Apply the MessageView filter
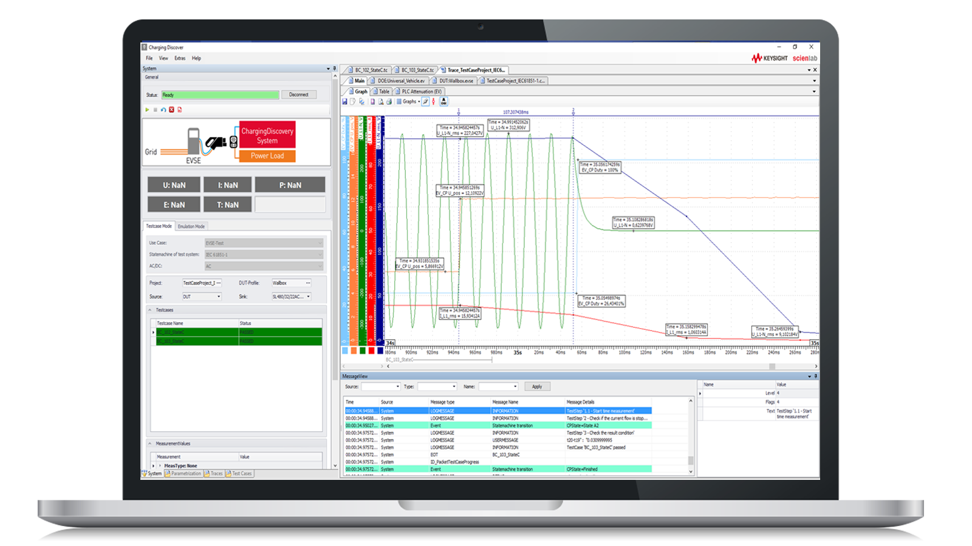This screenshot has width=972, height=546. pos(537,386)
